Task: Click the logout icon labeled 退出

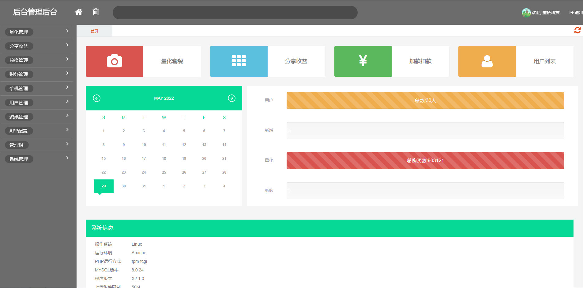Action: click(571, 13)
